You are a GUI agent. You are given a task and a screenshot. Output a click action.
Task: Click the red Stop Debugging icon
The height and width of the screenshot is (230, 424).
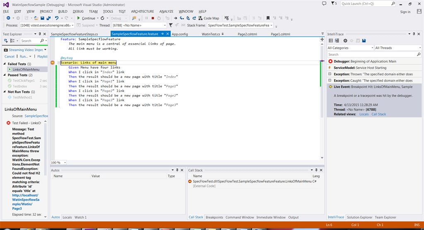pyautogui.click(x=153, y=18)
